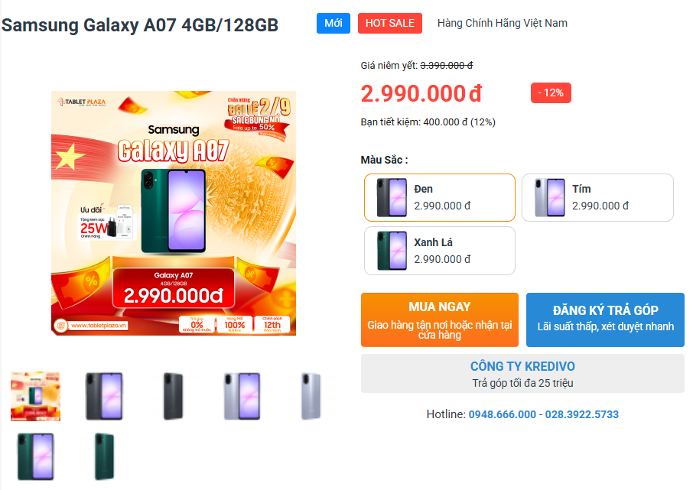Click the -12% discount badge

pyautogui.click(x=551, y=92)
